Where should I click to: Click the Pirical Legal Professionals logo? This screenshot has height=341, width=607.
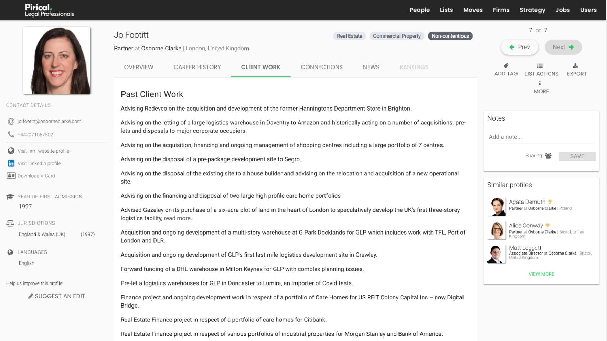50,10
